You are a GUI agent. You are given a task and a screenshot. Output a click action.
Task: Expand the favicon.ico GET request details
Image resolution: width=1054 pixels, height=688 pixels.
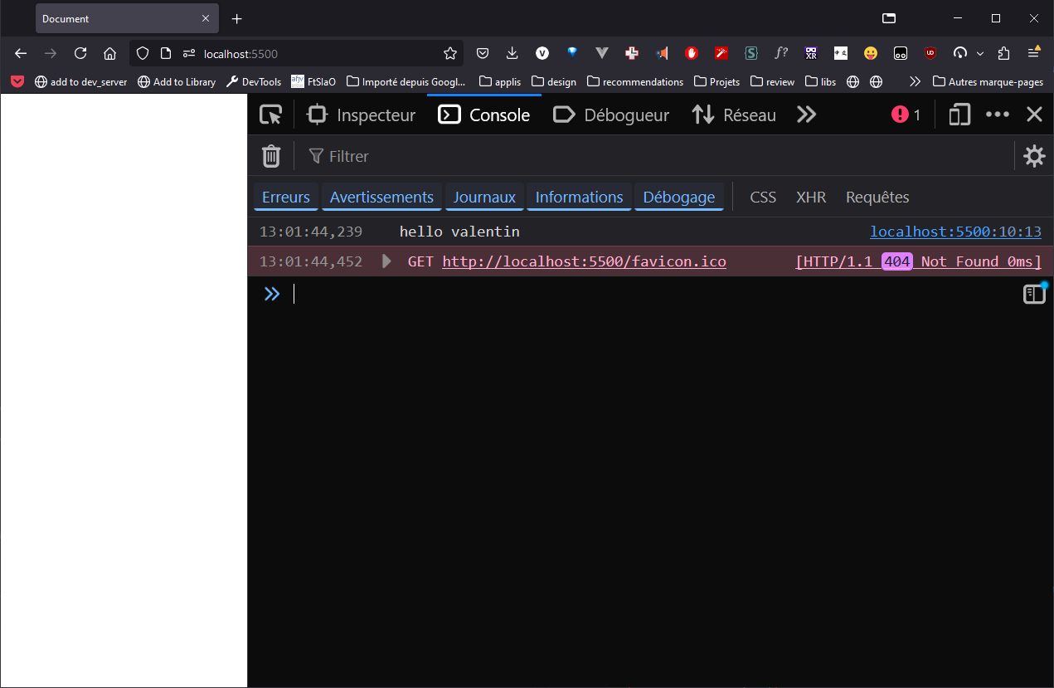pyautogui.click(x=386, y=261)
